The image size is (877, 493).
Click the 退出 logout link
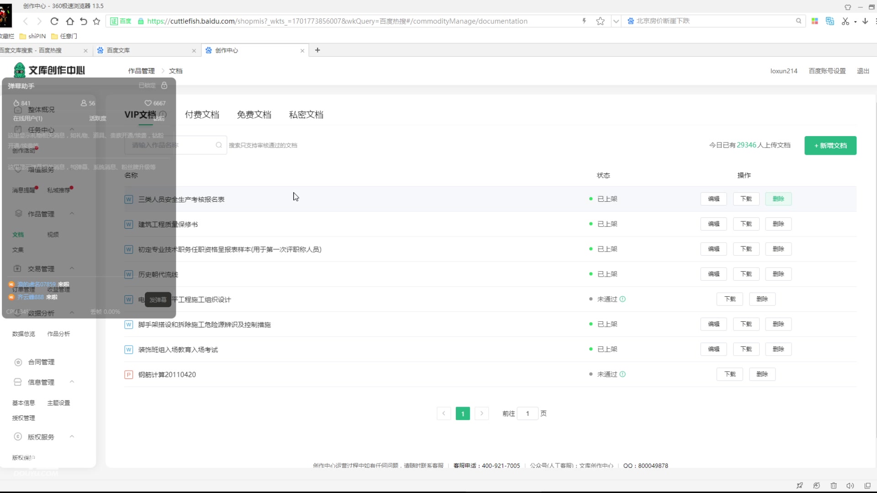pos(863,71)
